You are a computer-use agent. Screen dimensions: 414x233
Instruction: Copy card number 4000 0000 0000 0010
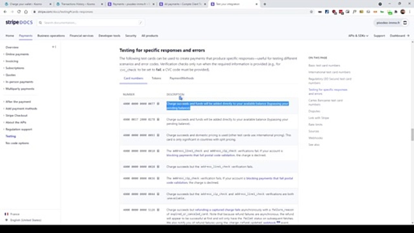(158, 151)
